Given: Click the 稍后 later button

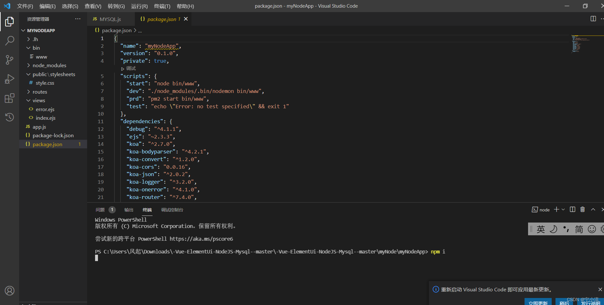Looking at the screenshot, I should 564,302.
